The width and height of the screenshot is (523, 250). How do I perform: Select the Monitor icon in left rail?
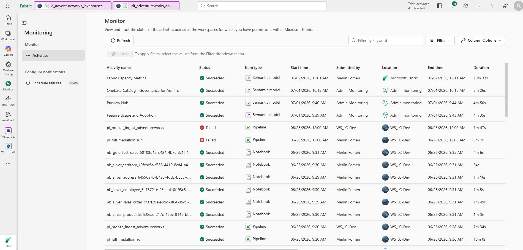tap(8, 86)
